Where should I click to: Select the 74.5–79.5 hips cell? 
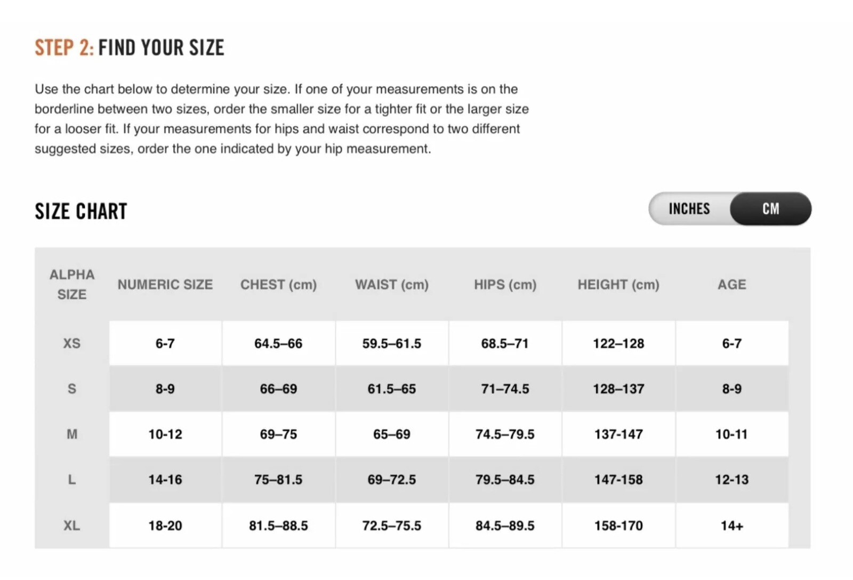pyautogui.click(x=505, y=434)
